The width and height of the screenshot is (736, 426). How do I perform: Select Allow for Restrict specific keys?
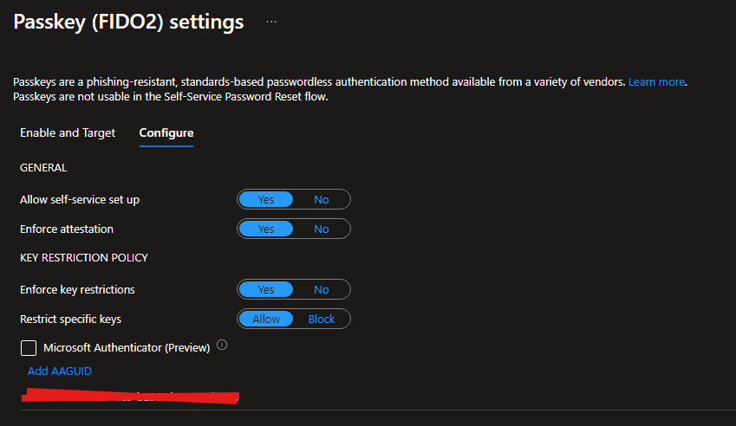click(266, 319)
